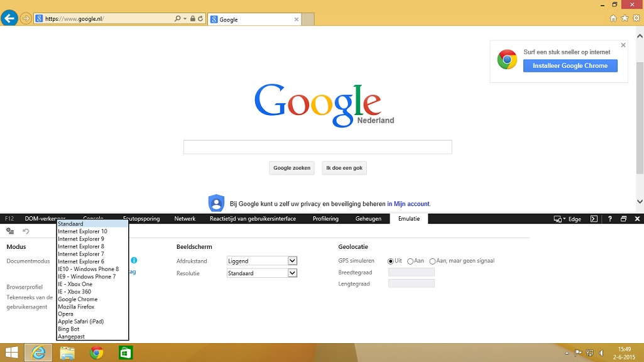The height and width of the screenshot is (362, 644).
Task: Click the security lock icon in address bar
Action: (193, 18)
